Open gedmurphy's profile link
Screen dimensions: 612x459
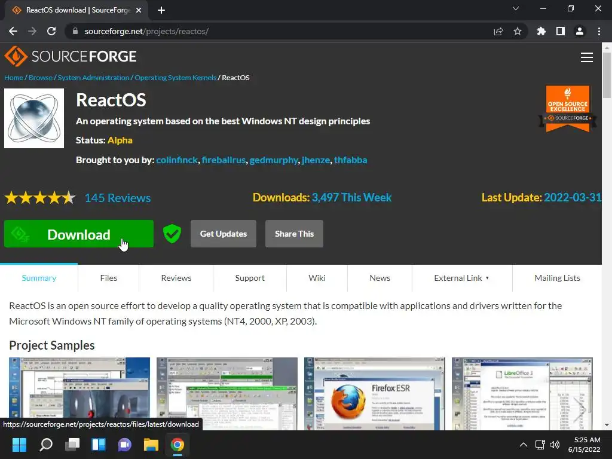274,160
